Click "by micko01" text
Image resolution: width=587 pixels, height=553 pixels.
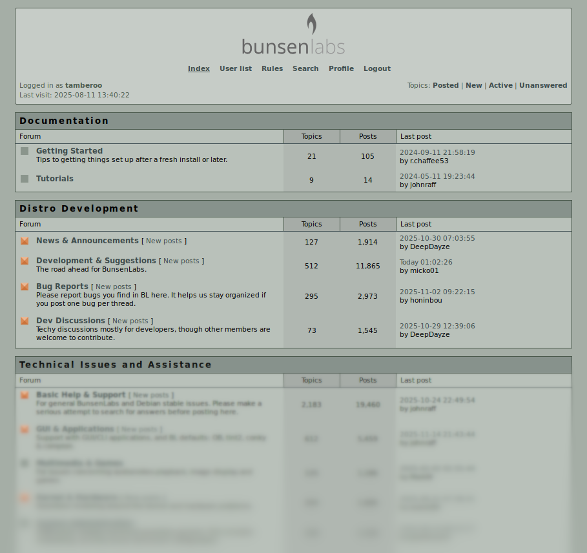click(x=419, y=270)
